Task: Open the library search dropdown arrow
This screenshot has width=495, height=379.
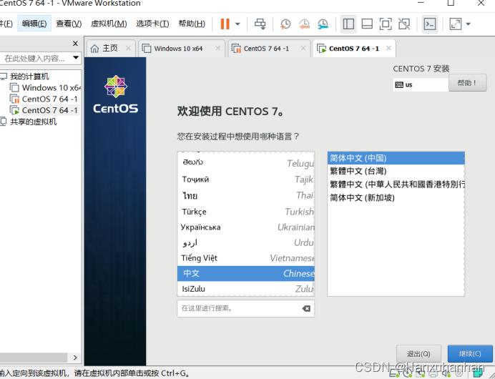Action: click(76, 58)
